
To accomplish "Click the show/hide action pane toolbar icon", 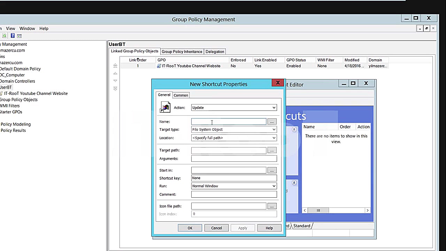I will coord(20,36).
